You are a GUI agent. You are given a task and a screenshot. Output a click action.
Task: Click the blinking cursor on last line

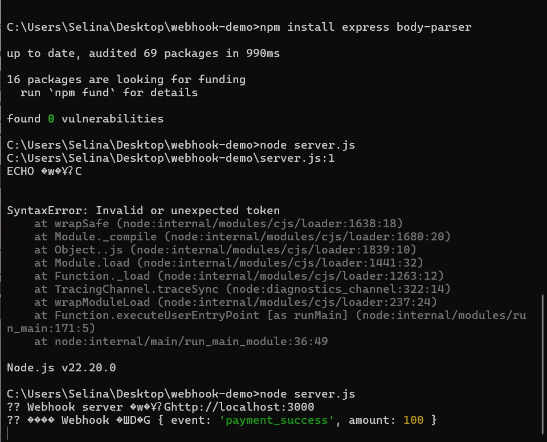[7, 433]
